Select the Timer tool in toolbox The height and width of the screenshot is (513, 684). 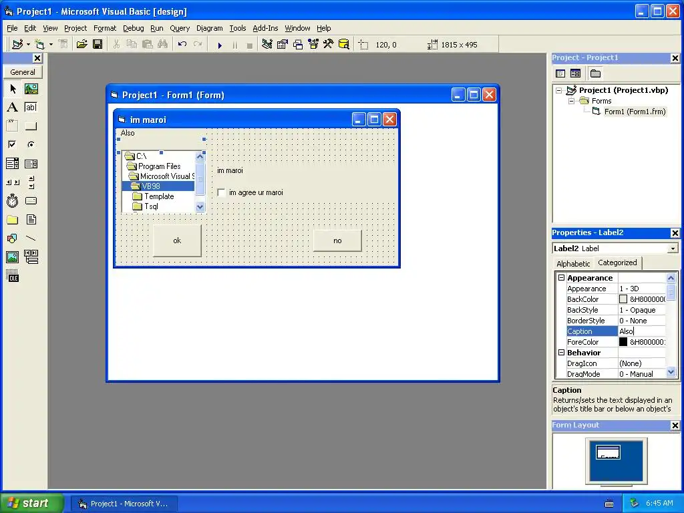13,200
